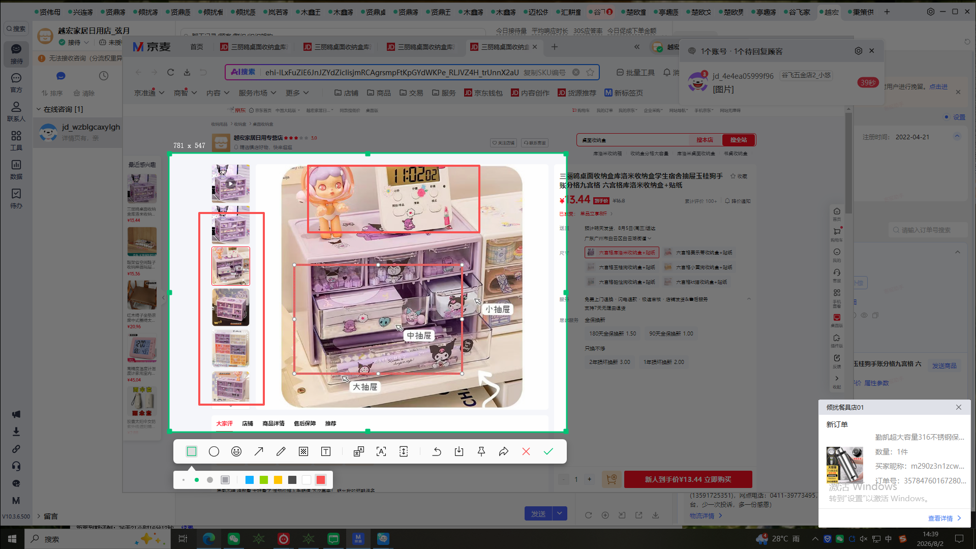Image resolution: width=976 pixels, height=549 pixels.
Task: Start a long scrolling screenshot
Action: 404,451
